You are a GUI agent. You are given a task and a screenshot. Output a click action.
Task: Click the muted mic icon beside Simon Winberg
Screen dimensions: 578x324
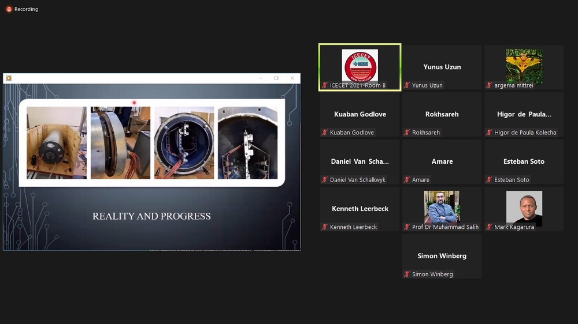click(407, 274)
